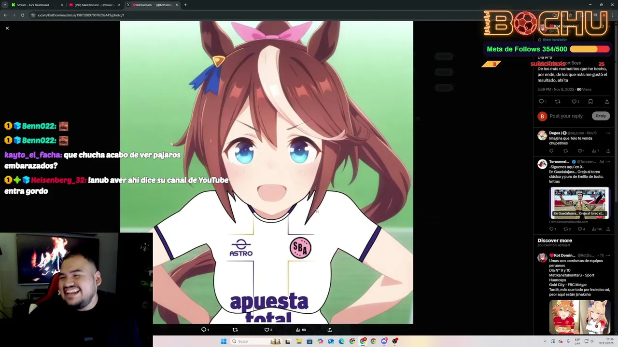Open Discord from the taskbar

point(384,341)
